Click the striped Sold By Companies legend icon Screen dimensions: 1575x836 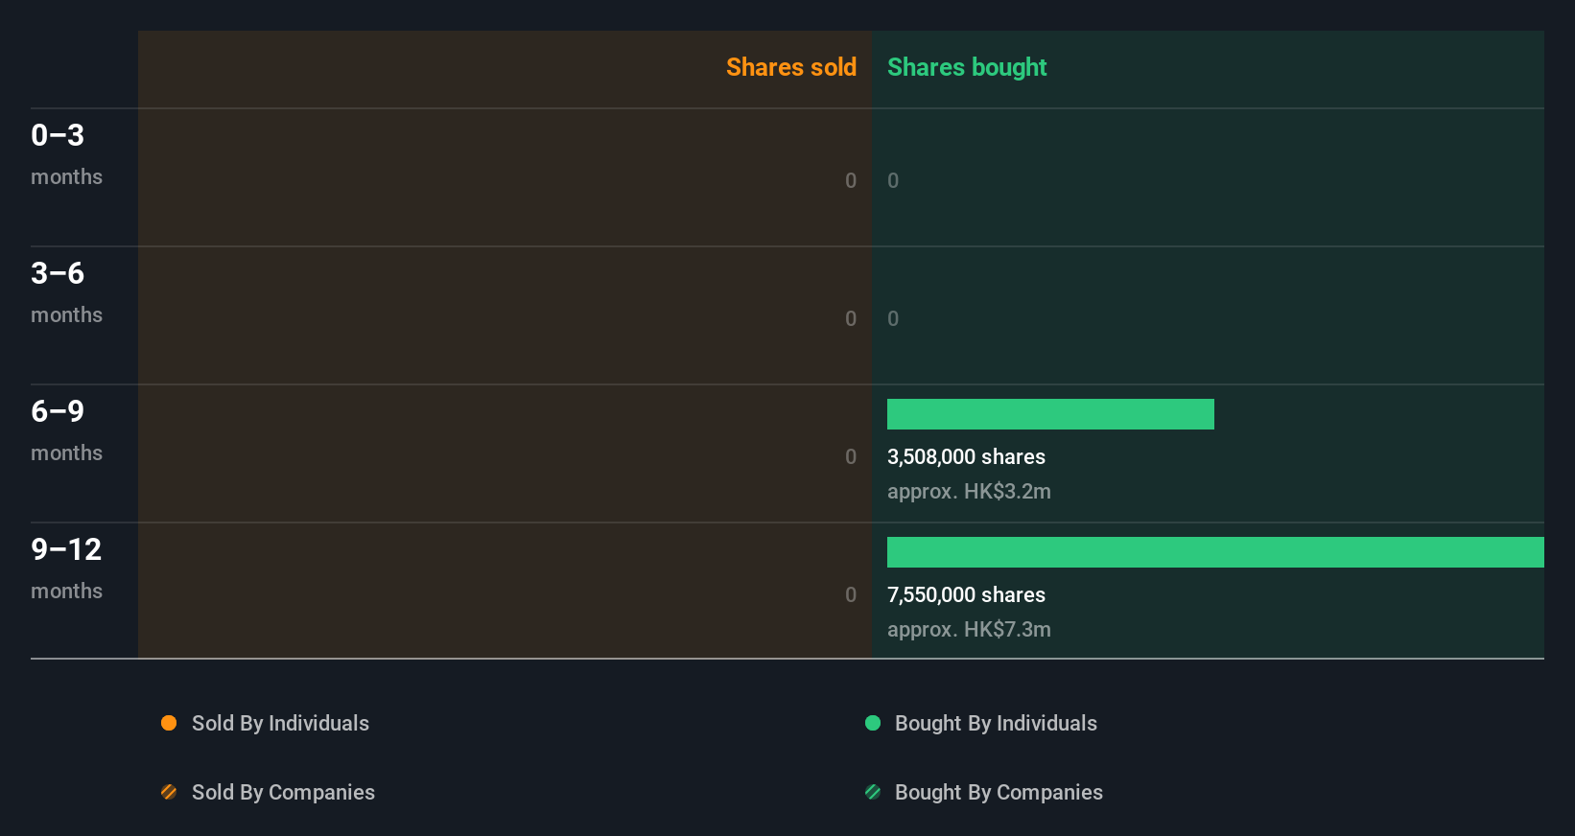point(169,792)
